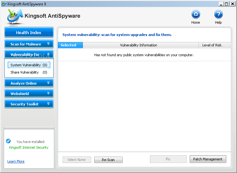Expand the Webshield chevron
This screenshot has width=237, height=173.
click(48, 93)
